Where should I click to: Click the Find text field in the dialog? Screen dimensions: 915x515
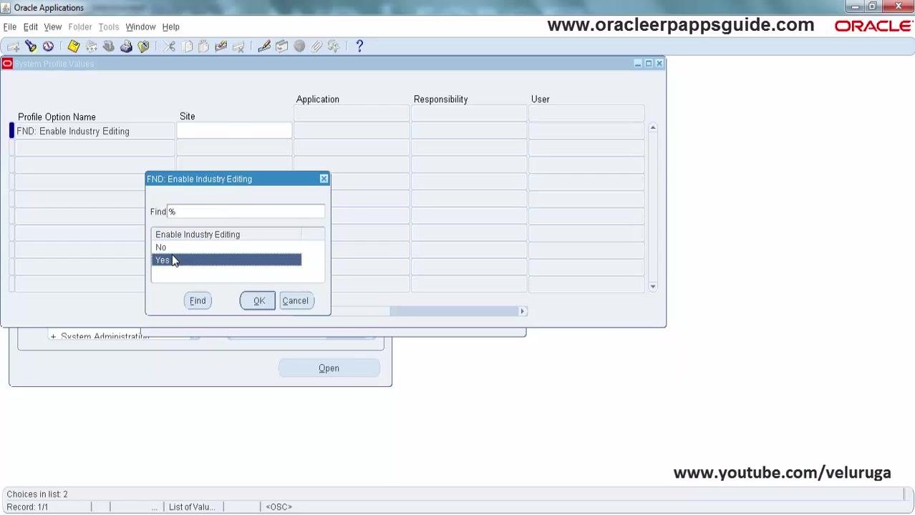pos(246,212)
